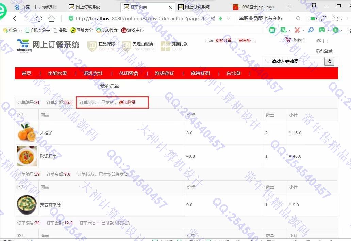351x241 pixels.
Task: Expand the address bar dropdown chevron
Action: (228, 19)
